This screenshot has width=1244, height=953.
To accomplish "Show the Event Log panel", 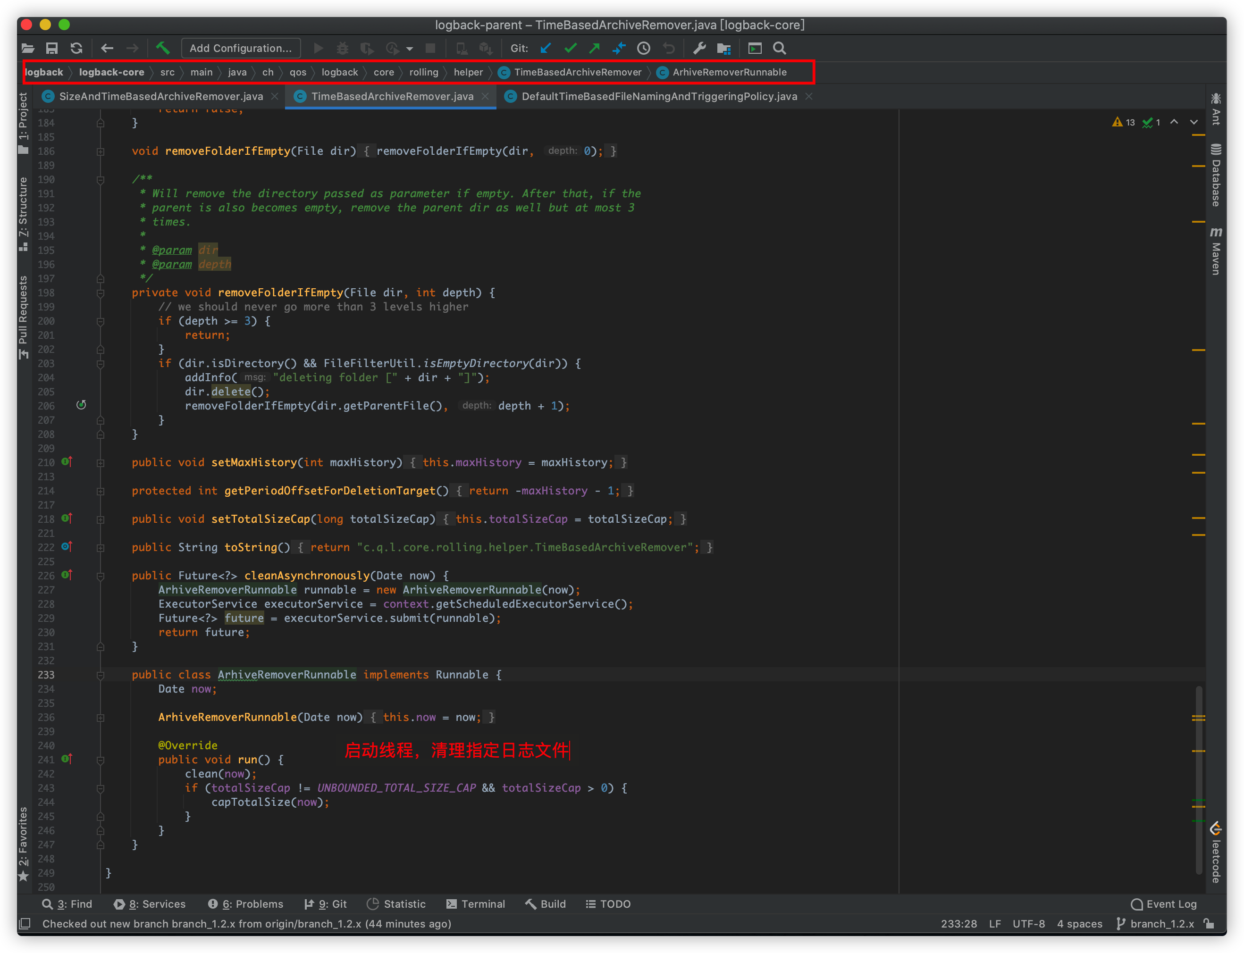I will click(x=1164, y=903).
